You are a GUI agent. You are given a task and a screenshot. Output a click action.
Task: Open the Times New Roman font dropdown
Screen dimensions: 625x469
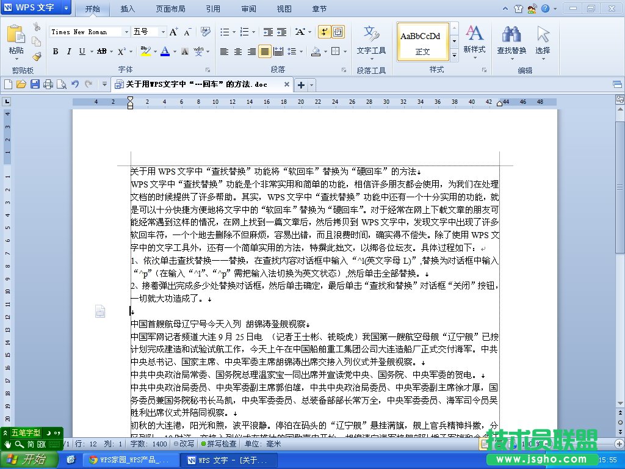pyautogui.click(x=126, y=32)
